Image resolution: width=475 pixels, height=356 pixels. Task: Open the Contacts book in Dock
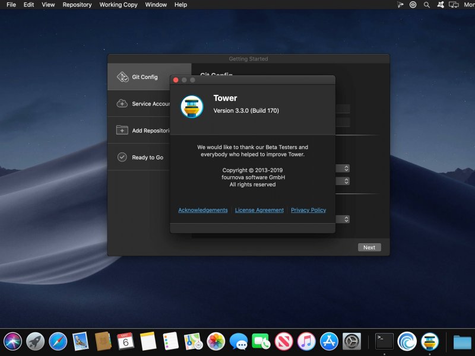coord(103,341)
